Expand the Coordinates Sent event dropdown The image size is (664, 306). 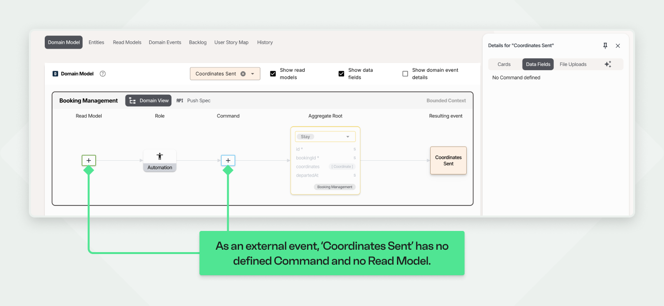[x=253, y=74]
